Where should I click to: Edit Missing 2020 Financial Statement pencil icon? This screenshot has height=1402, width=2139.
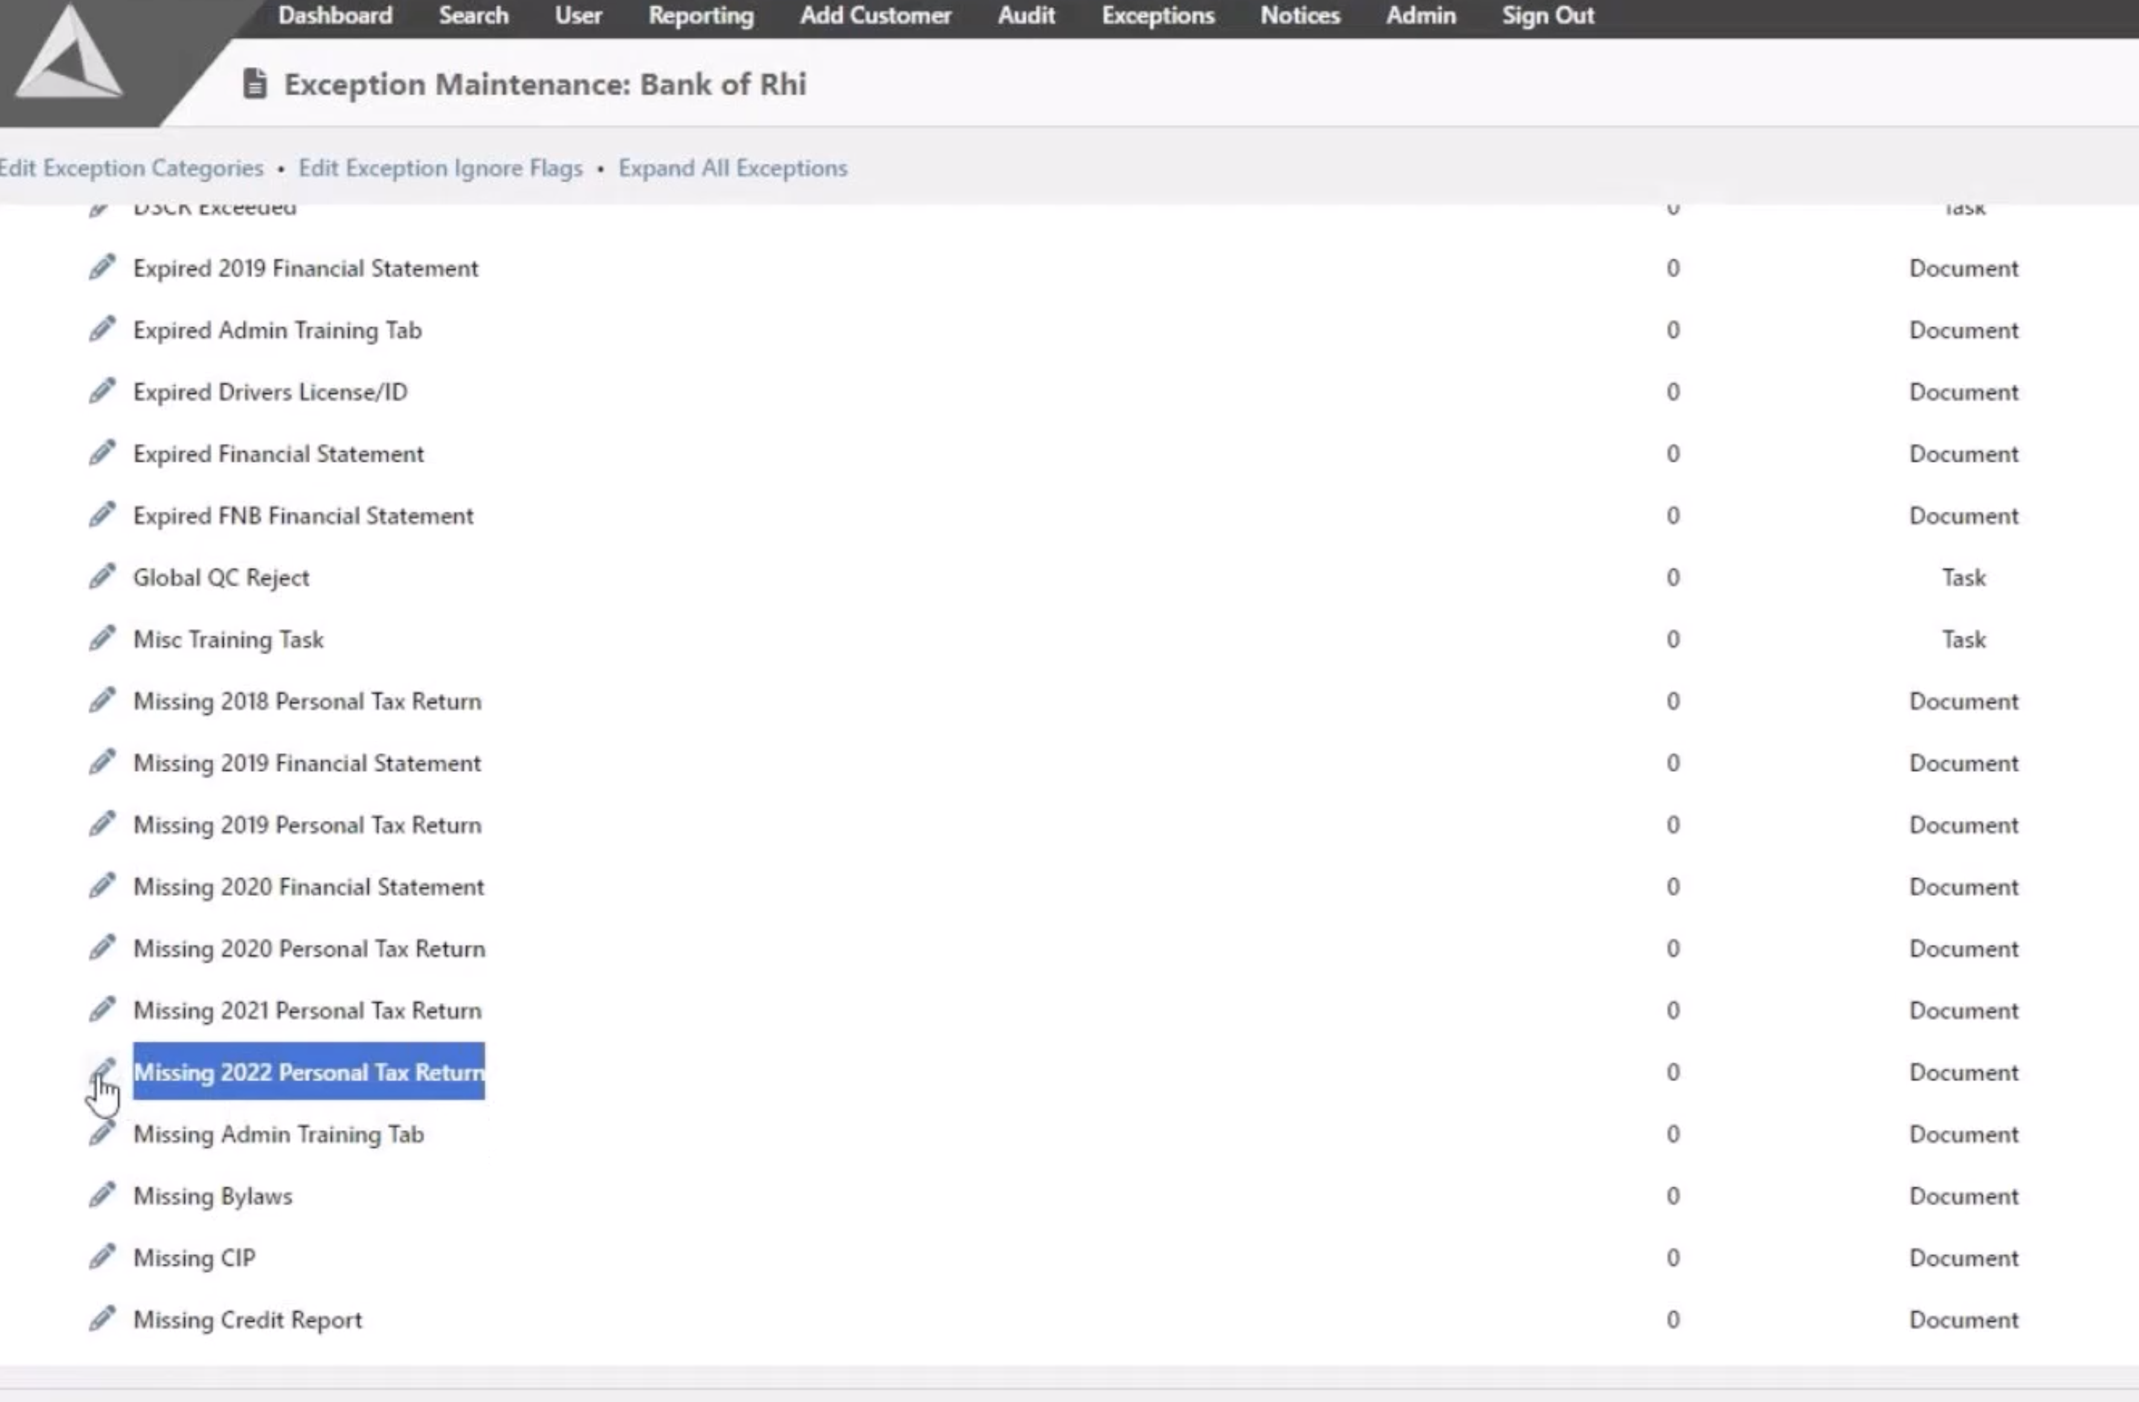coord(101,887)
